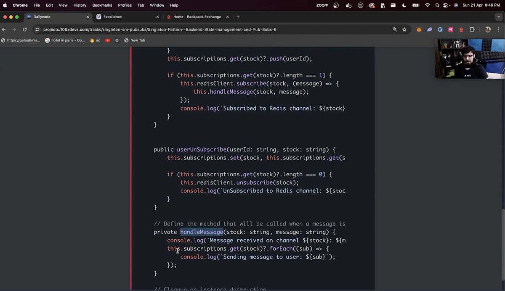Open the Tab menu in menu bar

click(141, 5)
